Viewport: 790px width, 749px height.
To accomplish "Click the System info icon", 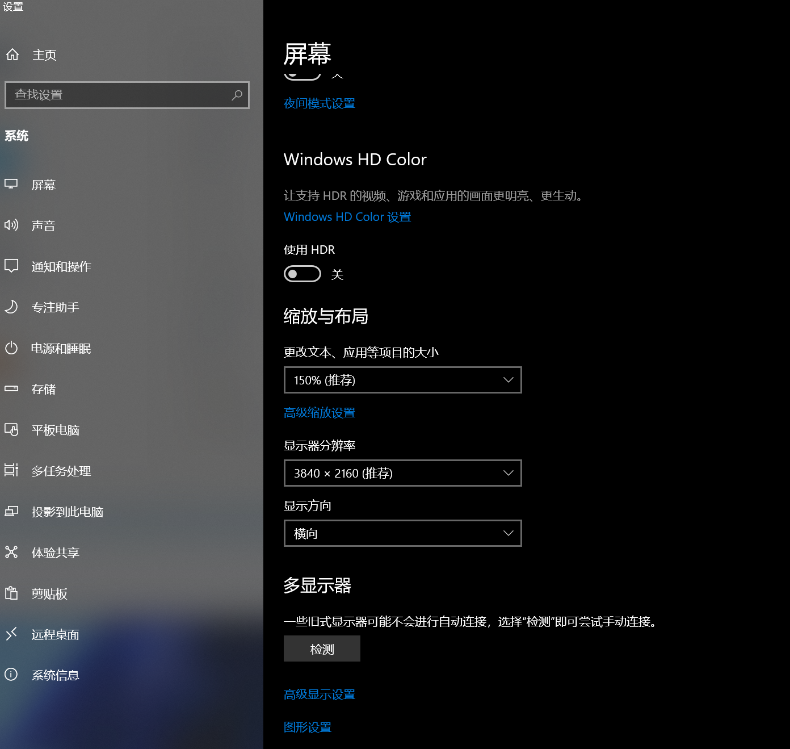I will pos(11,675).
